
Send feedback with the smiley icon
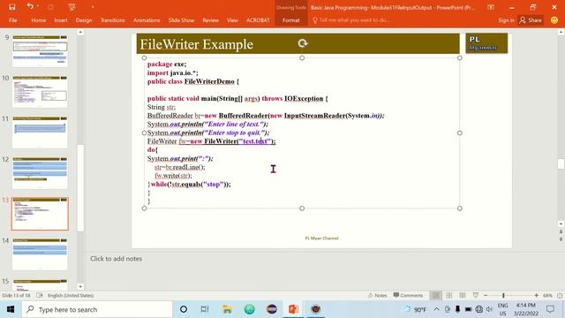click(x=554, y=20)
